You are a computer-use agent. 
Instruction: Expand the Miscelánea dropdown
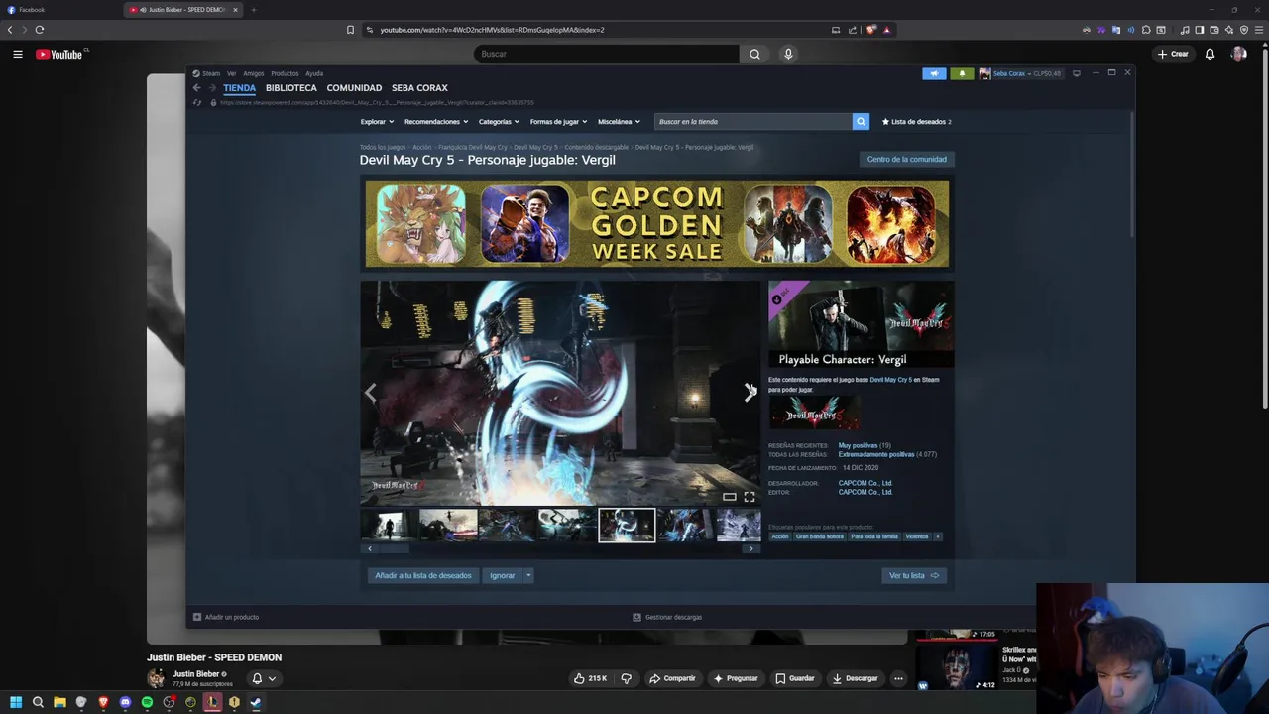click(x=619, y=121)
